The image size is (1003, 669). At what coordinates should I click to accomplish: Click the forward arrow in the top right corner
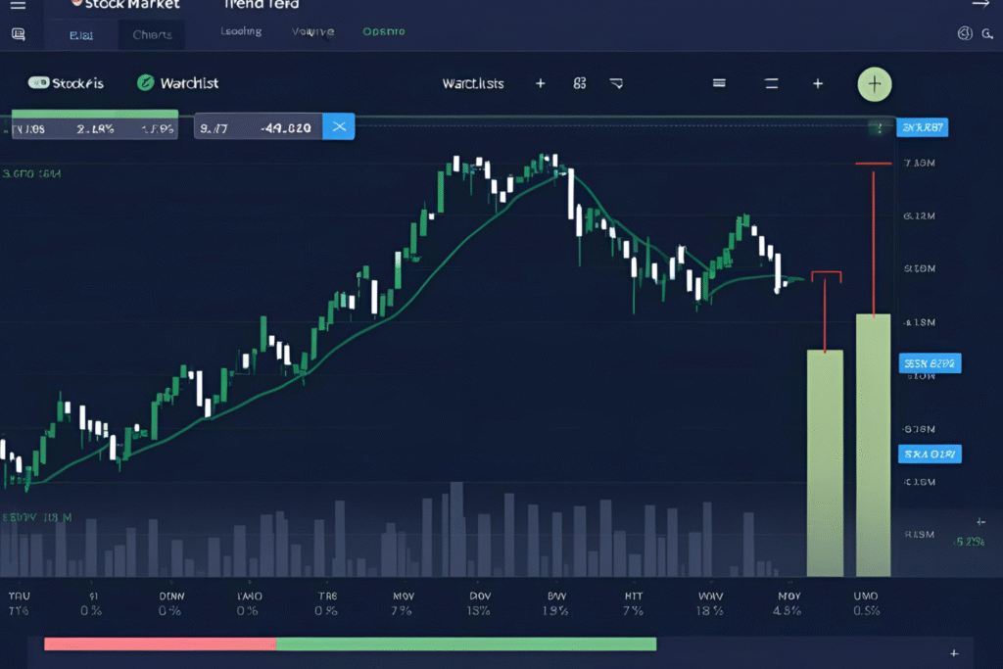click(x=979, y=6)
